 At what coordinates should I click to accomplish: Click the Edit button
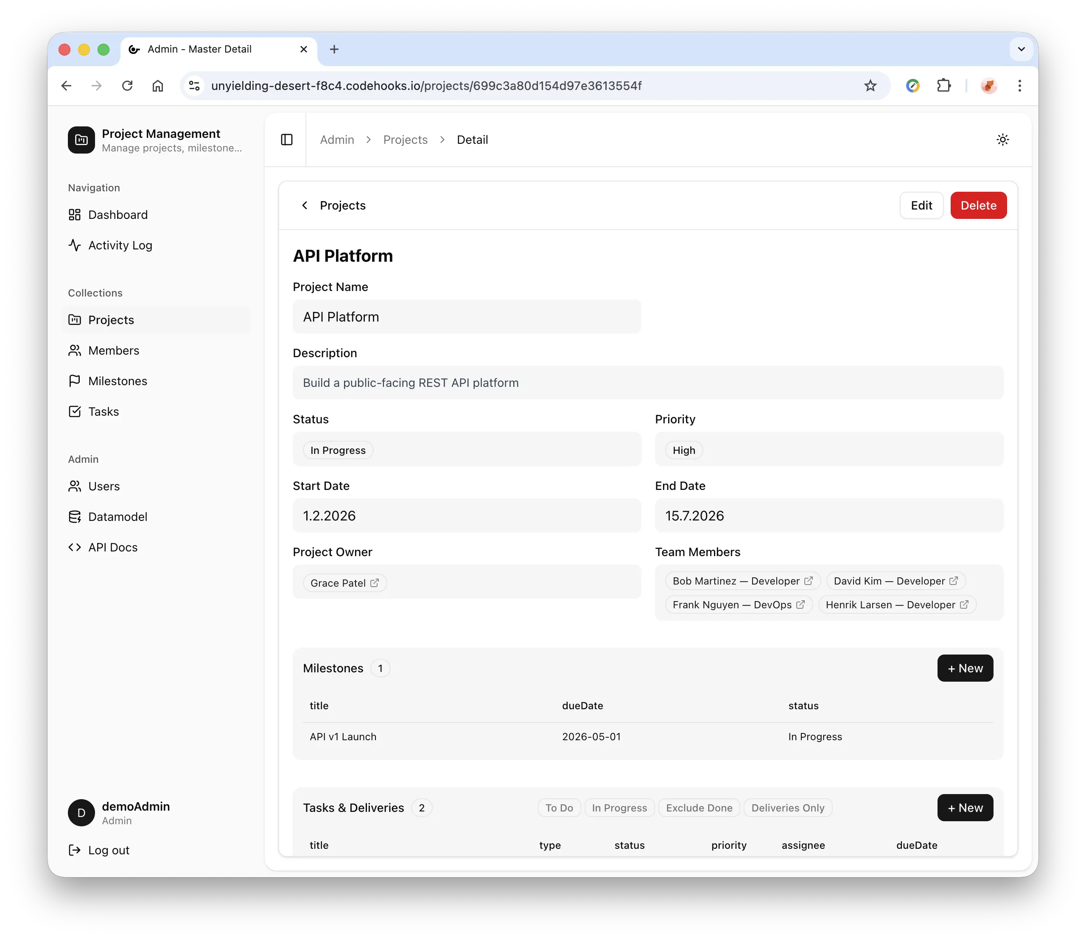click(x=921, y=205)
